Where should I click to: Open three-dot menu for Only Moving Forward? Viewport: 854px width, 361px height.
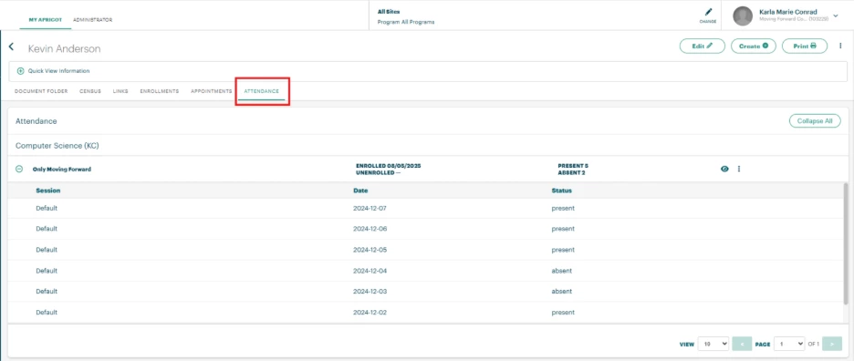(x=739, y=169)
